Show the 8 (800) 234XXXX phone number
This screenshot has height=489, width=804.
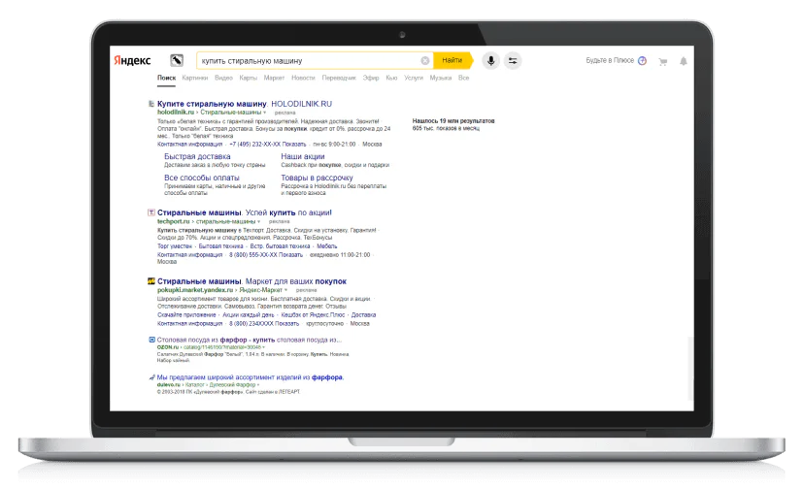(264, 324)
